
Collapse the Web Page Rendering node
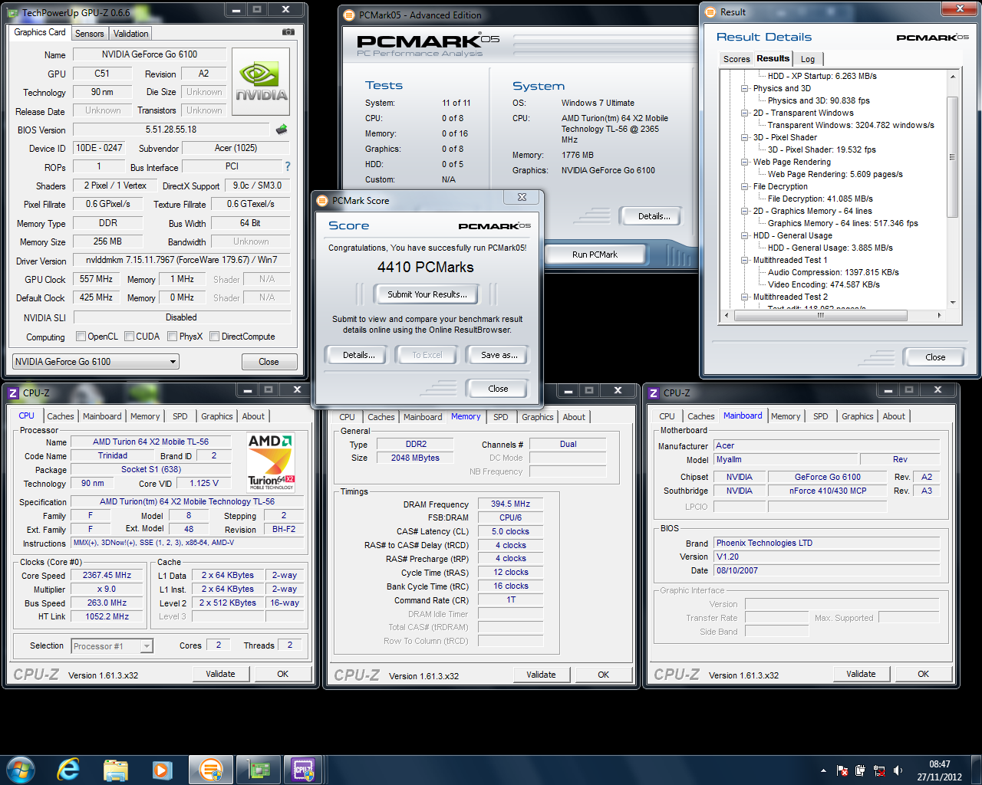coord(745,162)
